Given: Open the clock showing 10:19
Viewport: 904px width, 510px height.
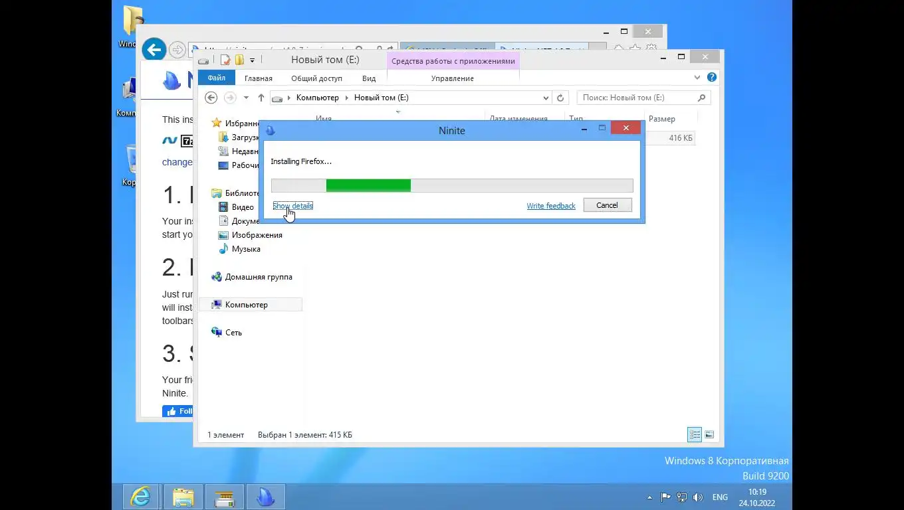Looking at the screenshot, I should tap(757, 497).
